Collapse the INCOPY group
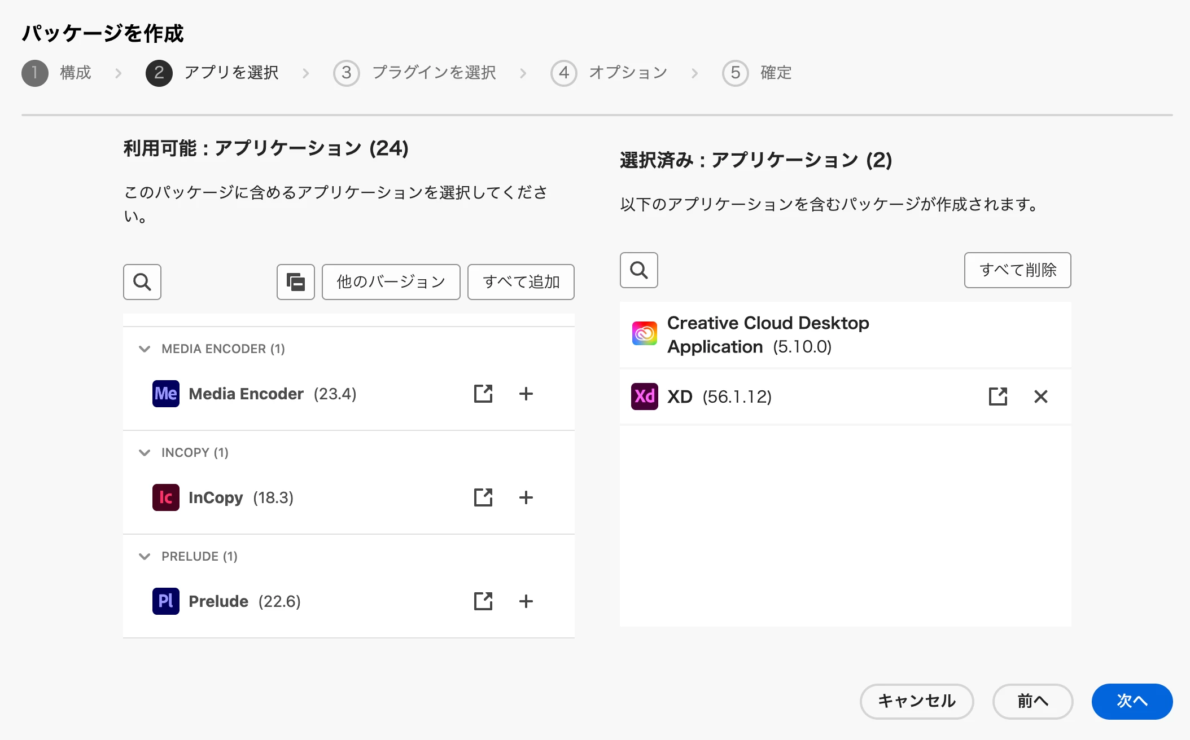The height and width of the screenshot is (740, 1190). (145, 452)
